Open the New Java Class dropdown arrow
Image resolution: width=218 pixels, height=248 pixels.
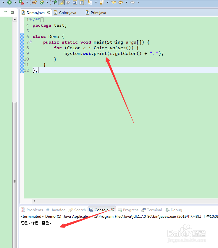[47, 2]
